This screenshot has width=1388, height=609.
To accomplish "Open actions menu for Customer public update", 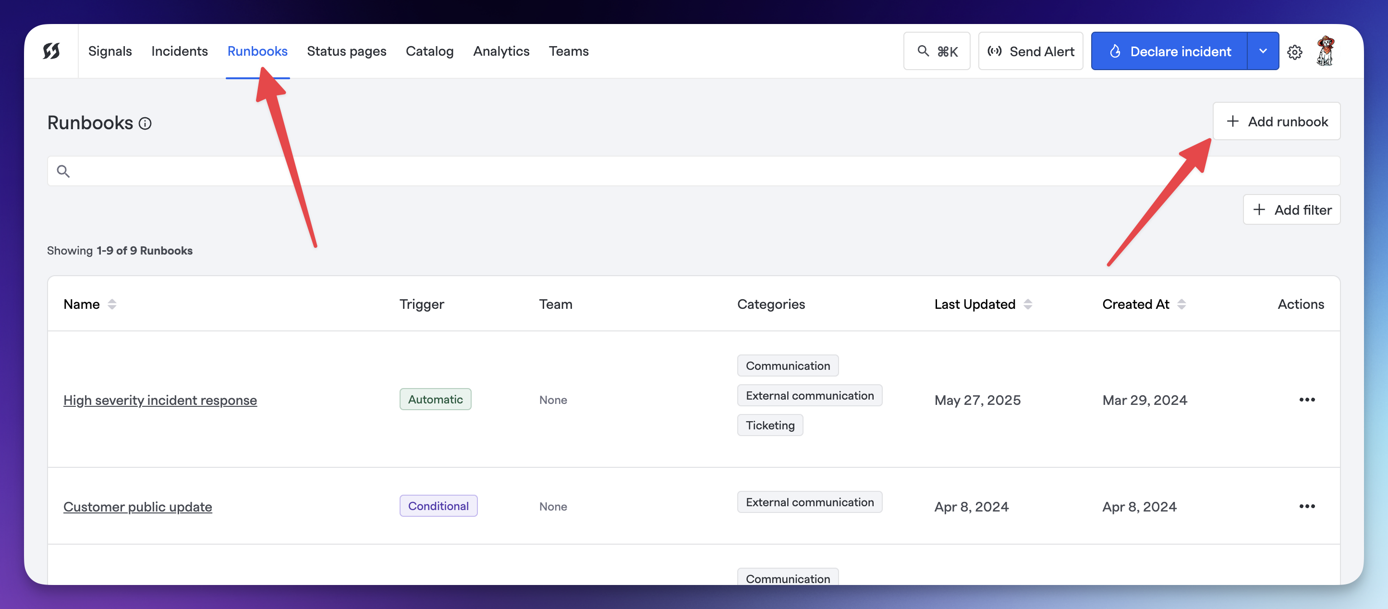I will click(1307, 506).
